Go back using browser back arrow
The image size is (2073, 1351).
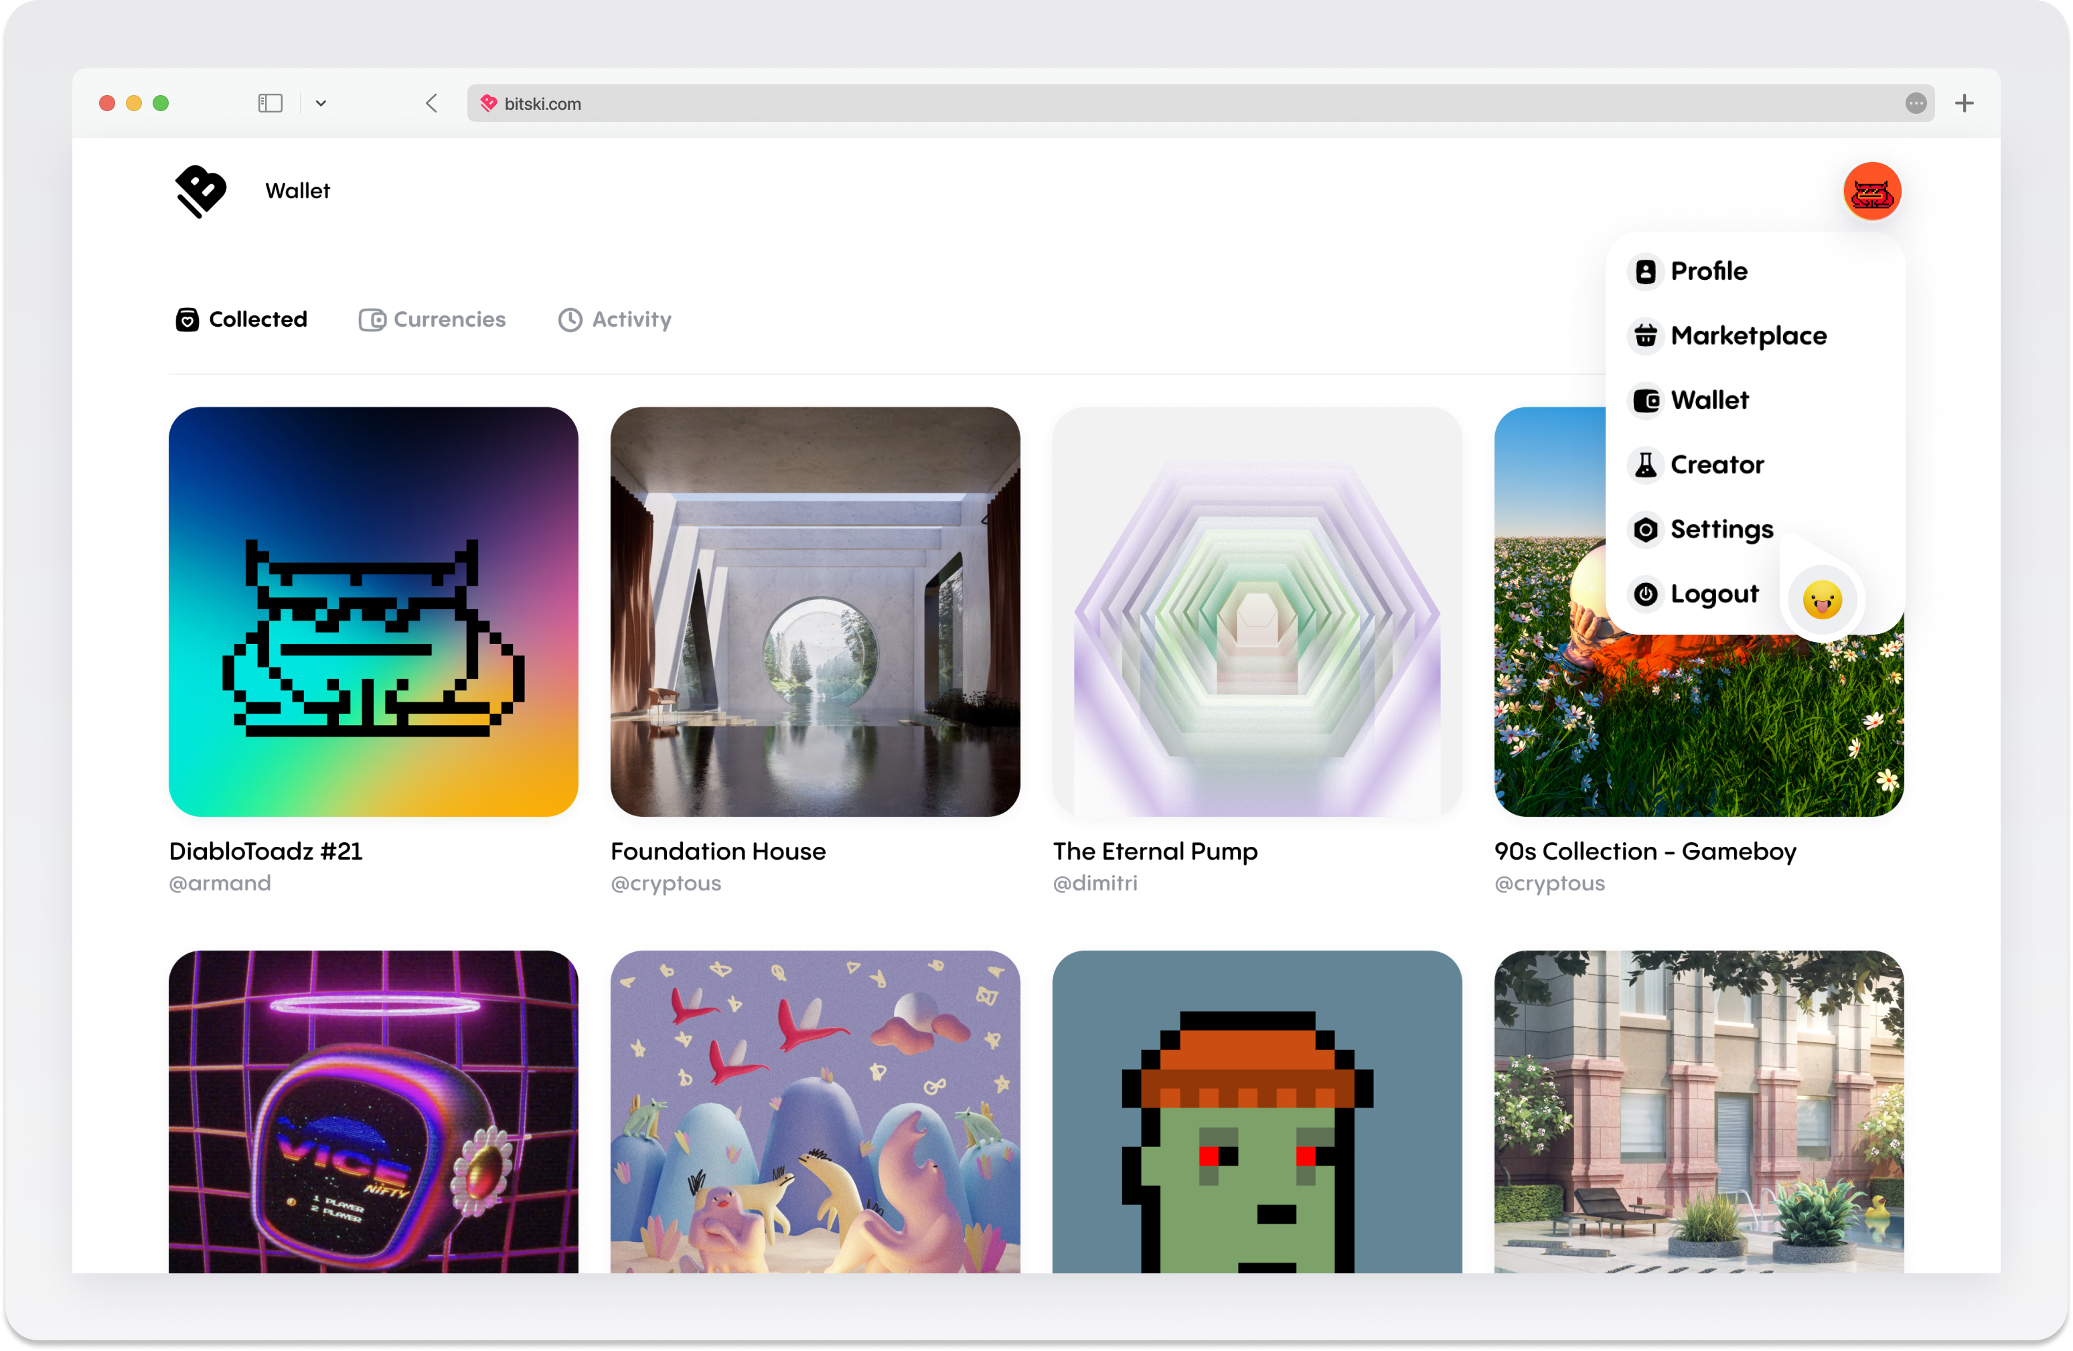point(431,104)
